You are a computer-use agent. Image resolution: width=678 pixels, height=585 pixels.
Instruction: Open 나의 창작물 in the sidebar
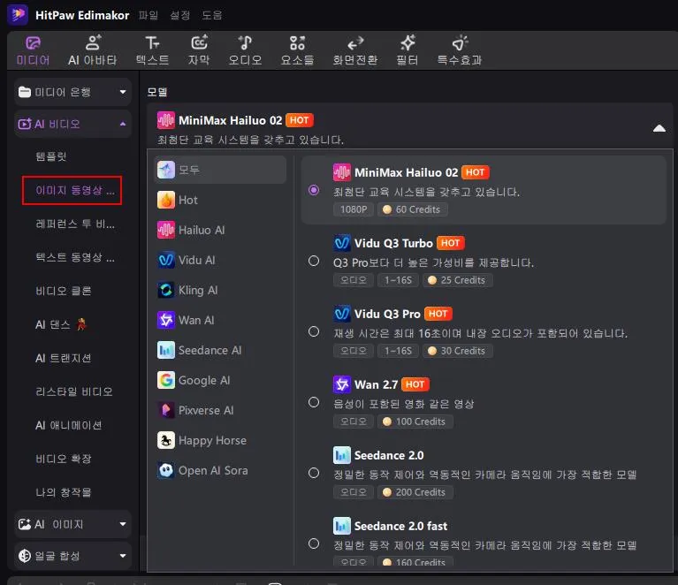63,492
